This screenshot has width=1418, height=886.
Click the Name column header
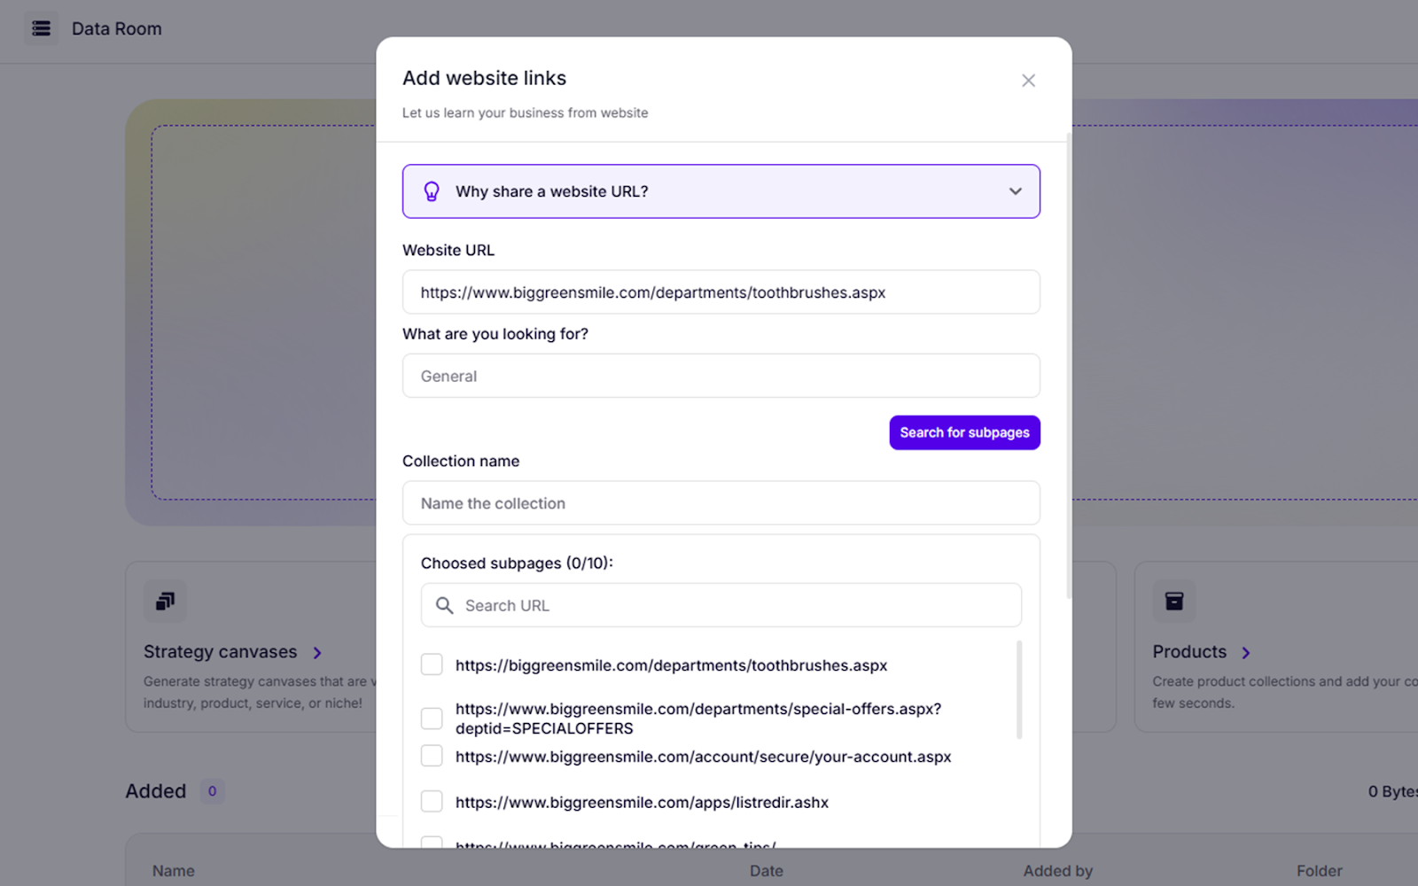click(x=173, y=870)
